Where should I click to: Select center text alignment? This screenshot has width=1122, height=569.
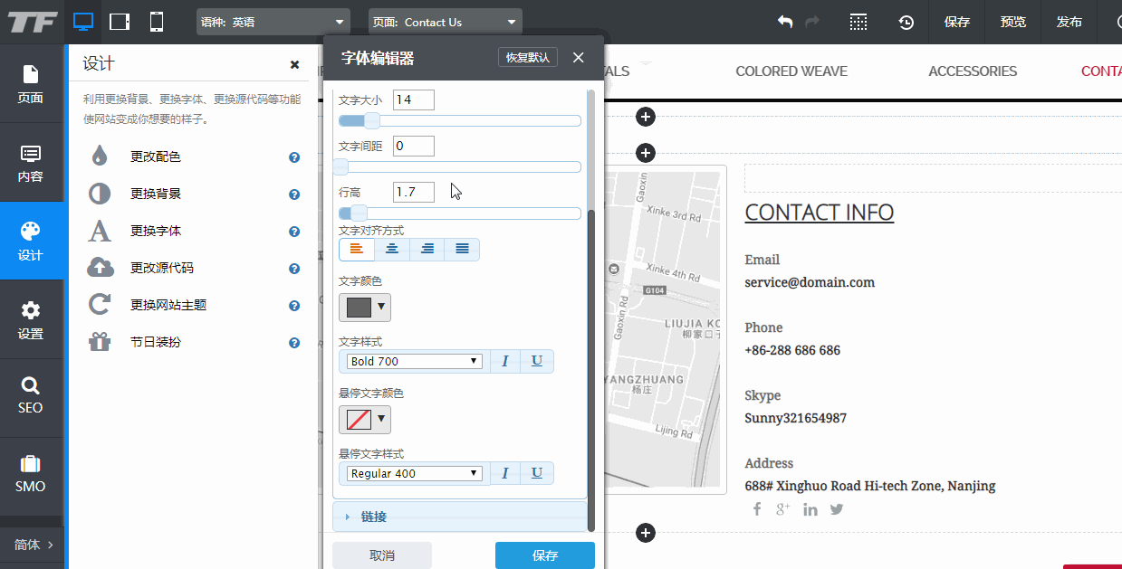coord(392,249)
